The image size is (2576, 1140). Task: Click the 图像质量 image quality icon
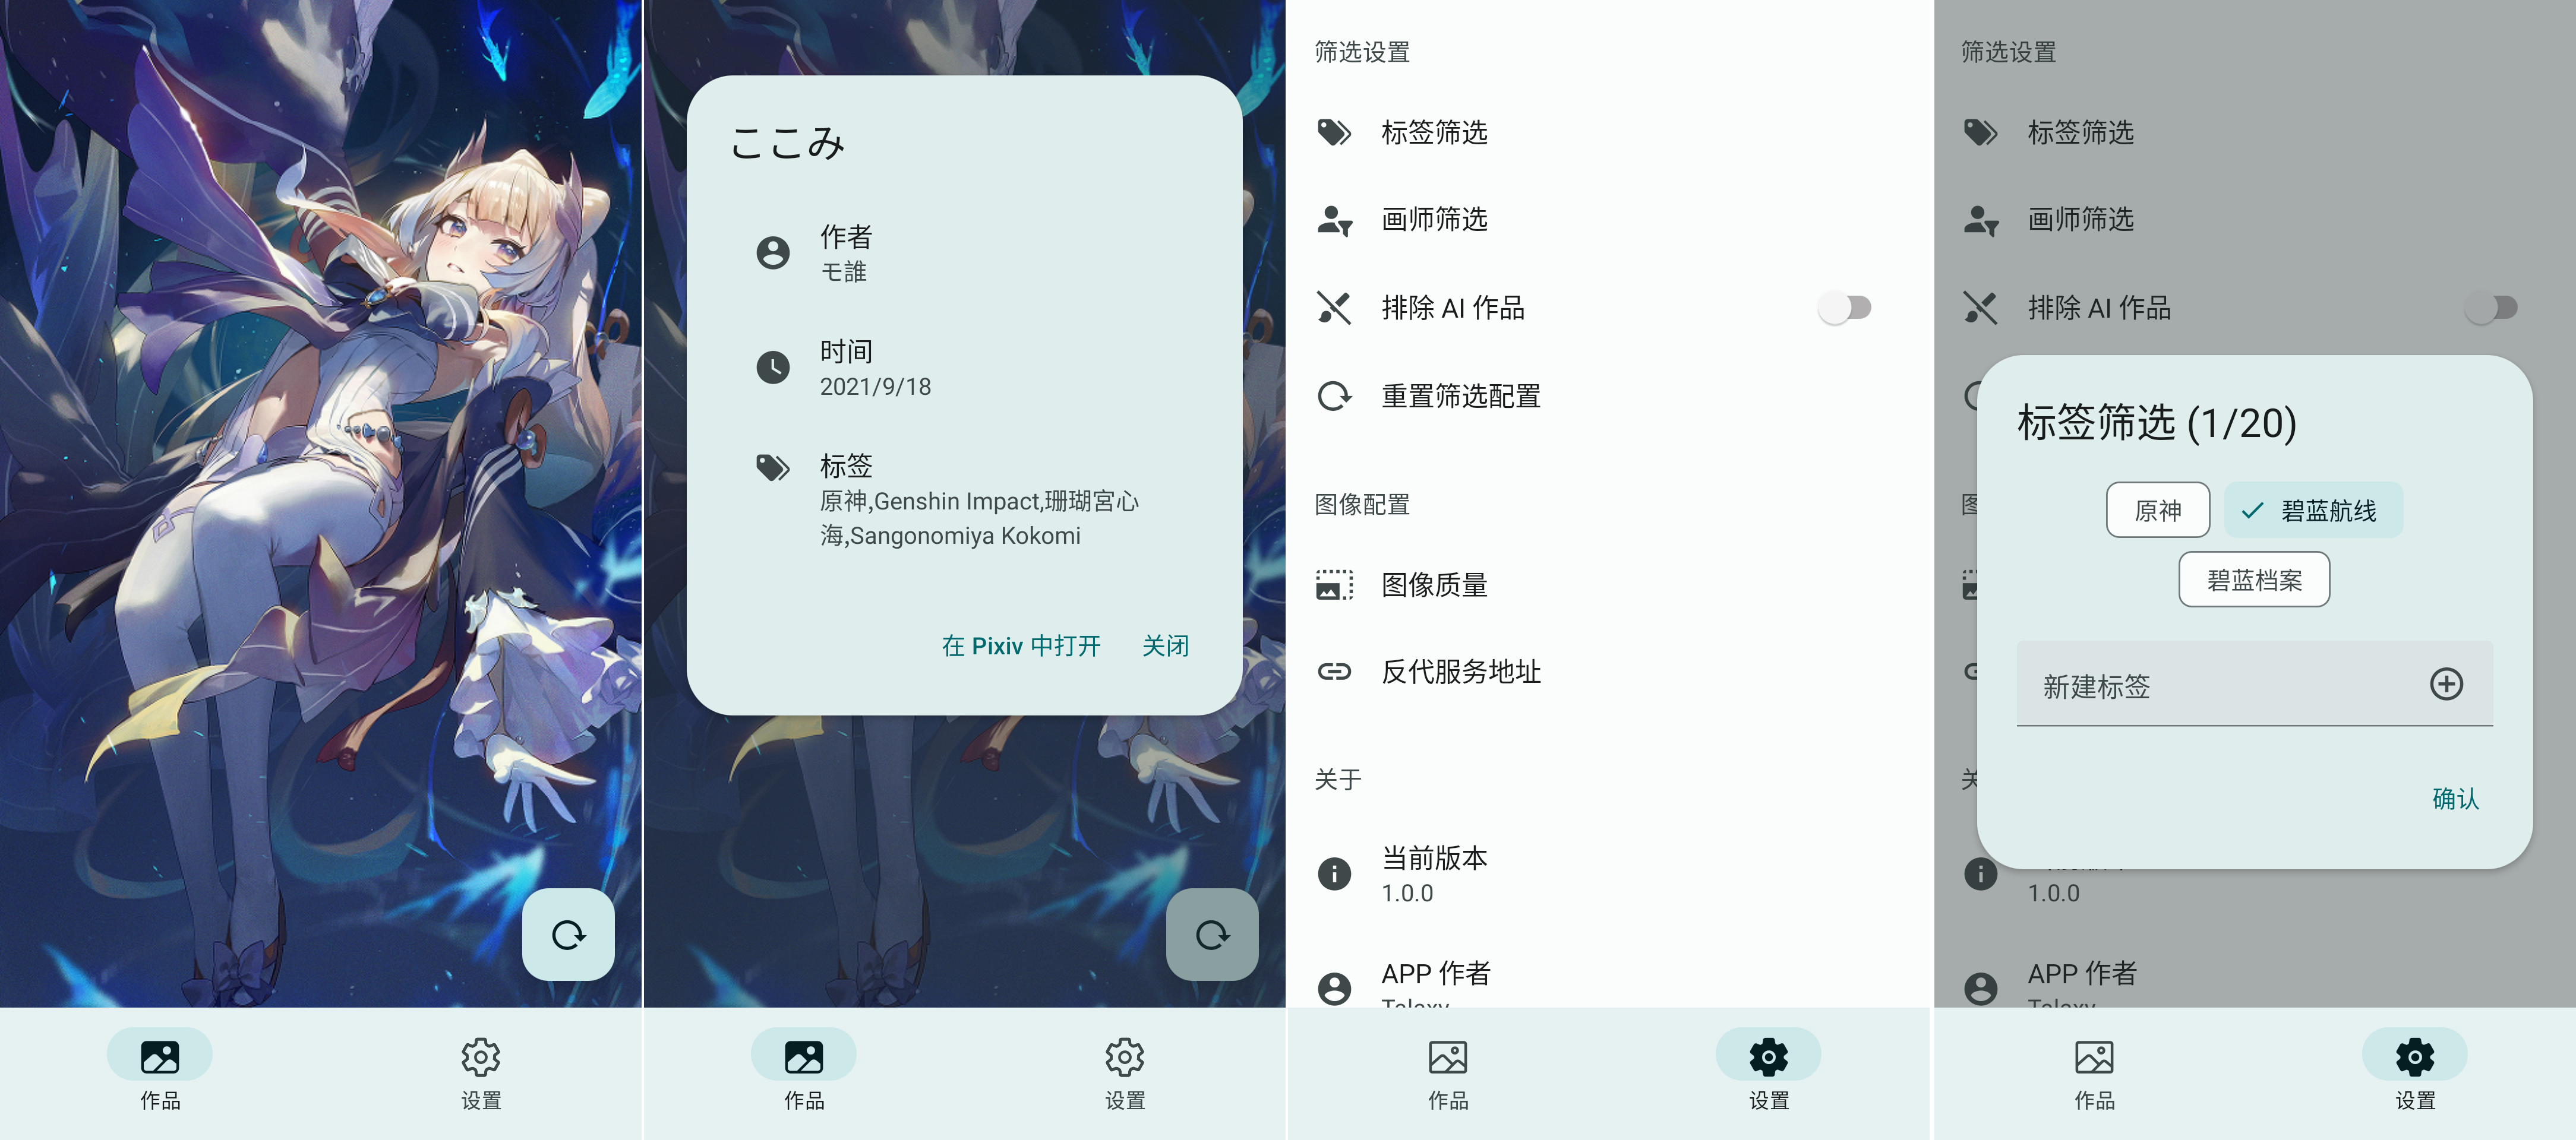point(1334,584)
